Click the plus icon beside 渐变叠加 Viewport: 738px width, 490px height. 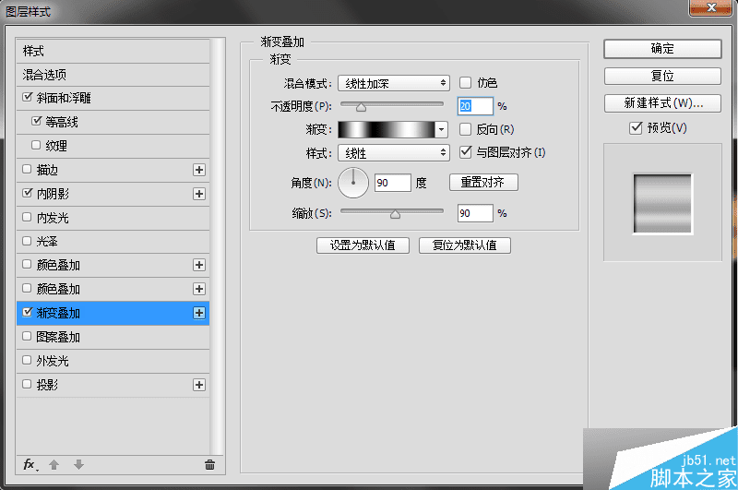point(199,313)
